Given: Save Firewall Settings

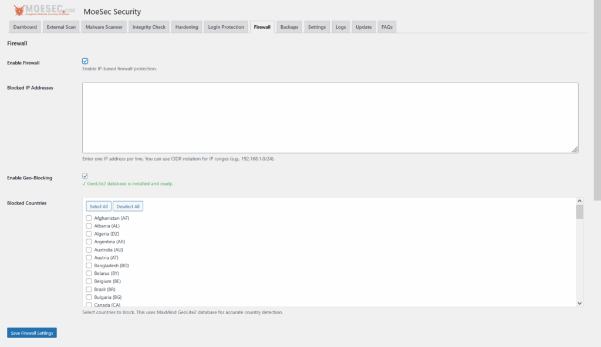Looking at the screenshot, I should tap(31, 332).
